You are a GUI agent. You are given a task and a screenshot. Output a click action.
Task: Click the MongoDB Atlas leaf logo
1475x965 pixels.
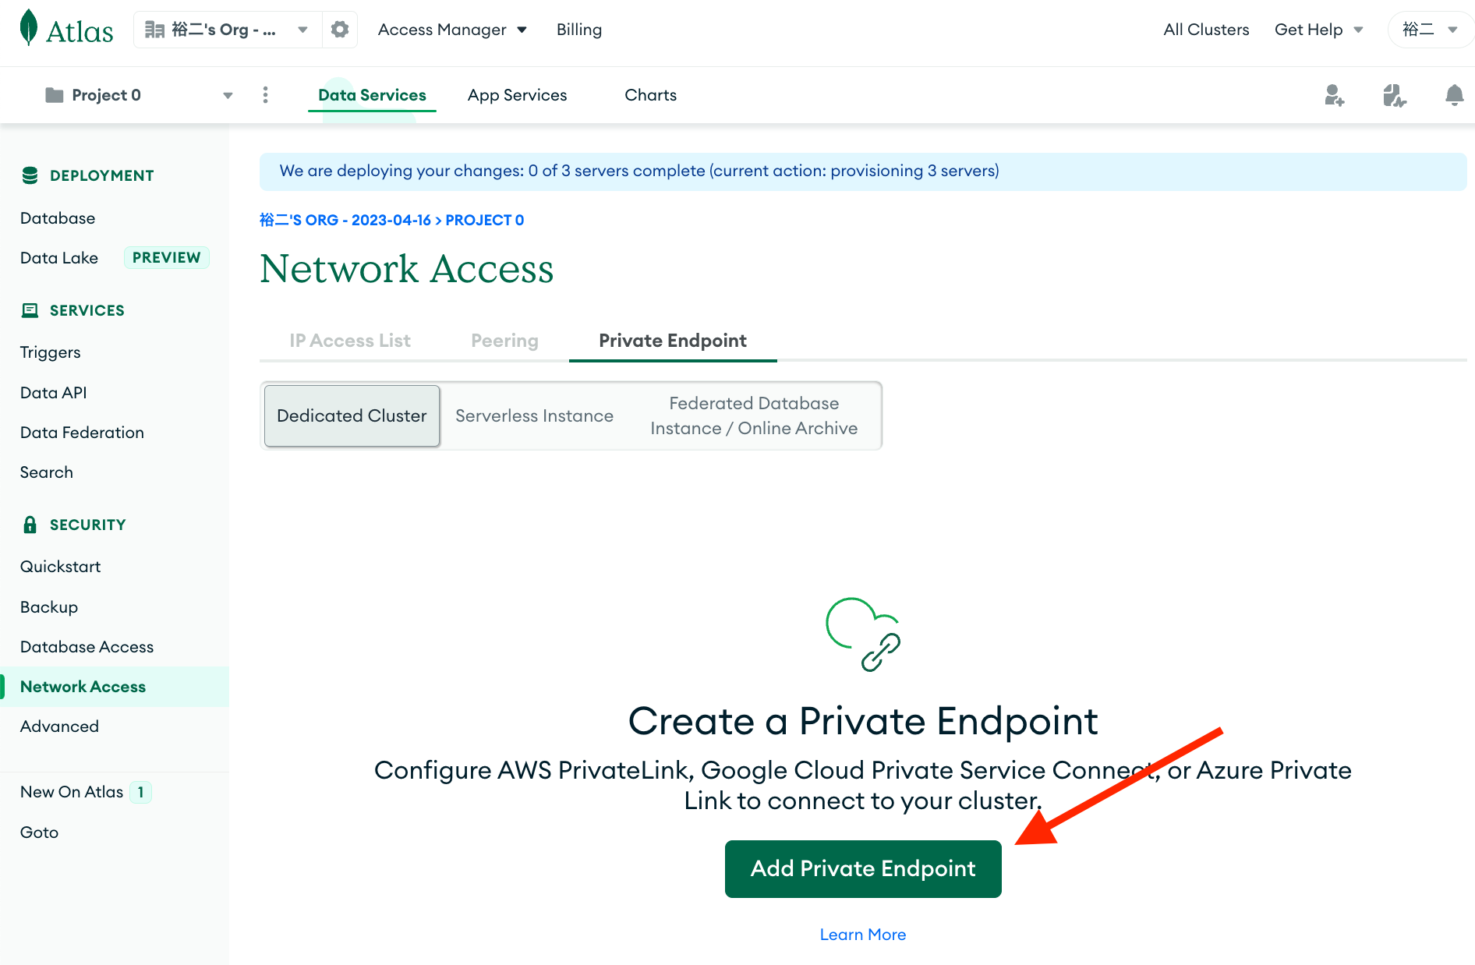tap(28, 30)
